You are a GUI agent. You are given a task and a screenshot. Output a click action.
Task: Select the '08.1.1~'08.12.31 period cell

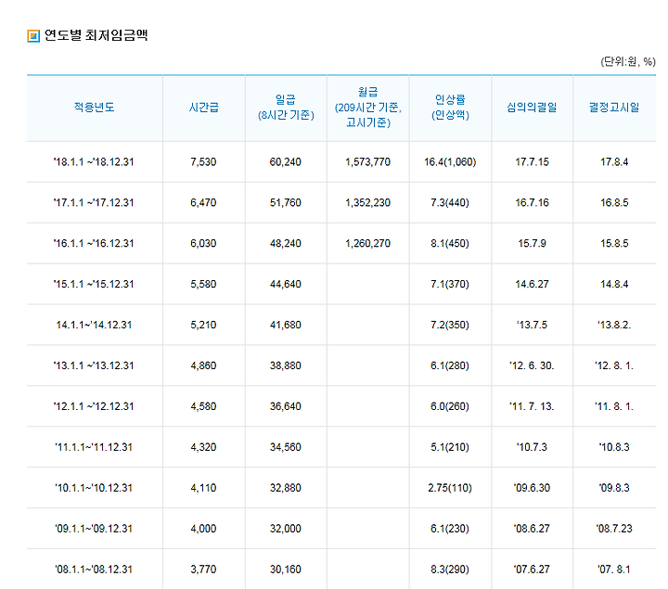(x=94, y=570)
